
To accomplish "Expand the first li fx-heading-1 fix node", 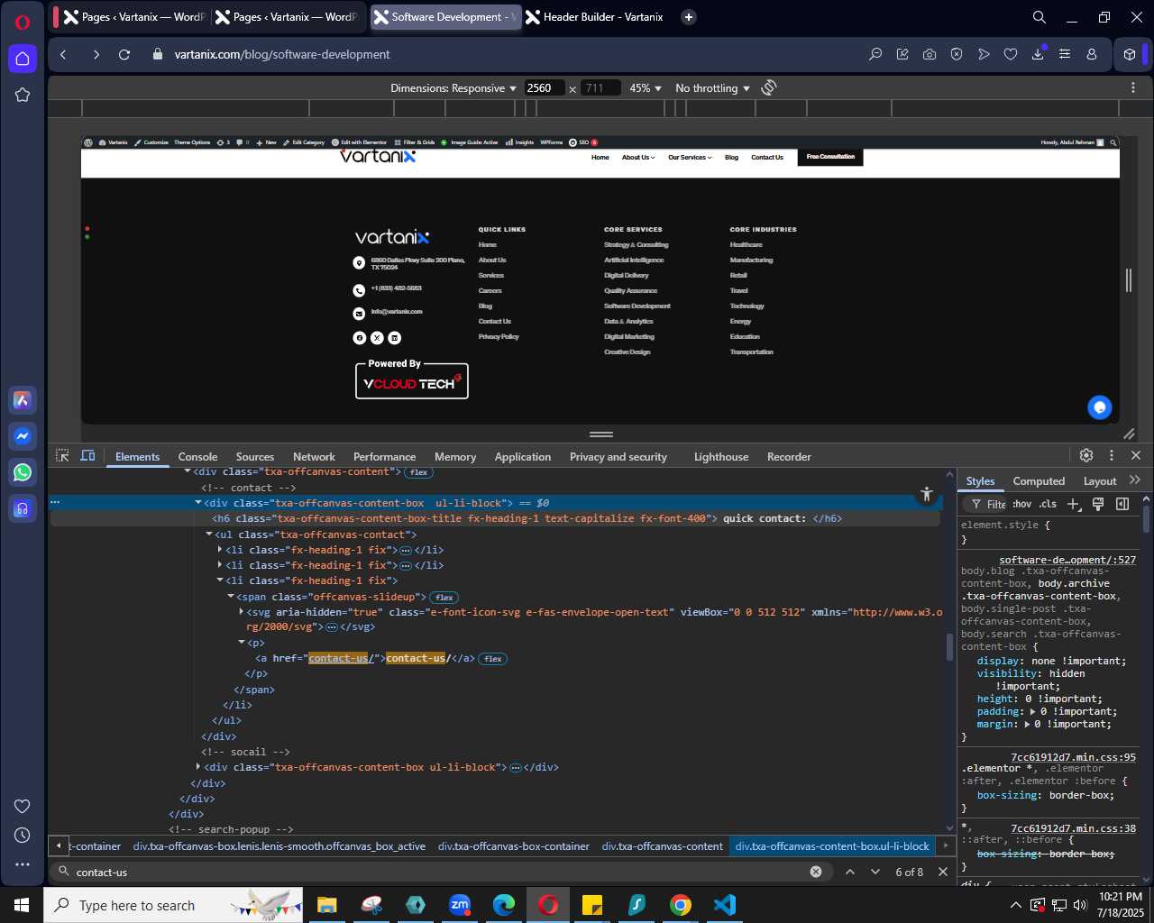I will [220, 550].
